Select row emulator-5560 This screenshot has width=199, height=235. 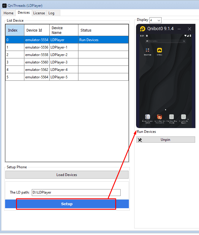(67, 62)
